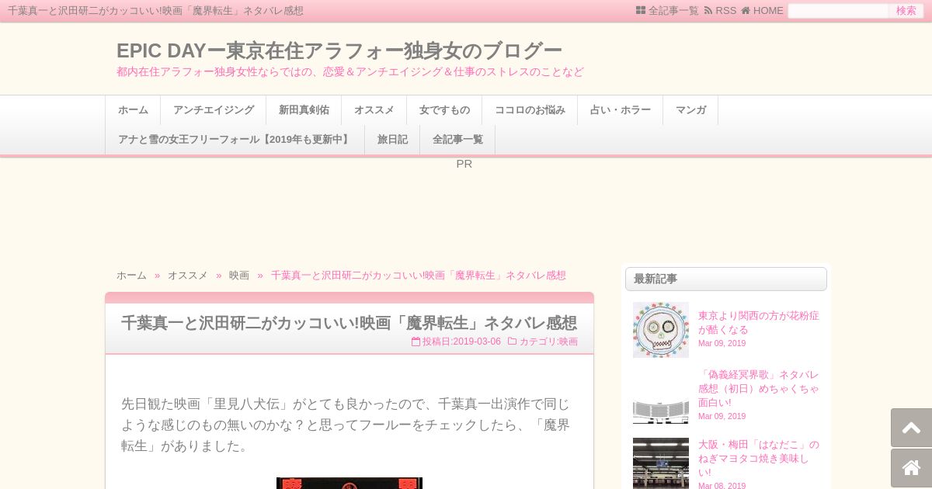This screenshot has height=489, width=932.
Task: Click the article title 千葉真一と沢田研二がカッコいい!
Action: coord(349,323)
